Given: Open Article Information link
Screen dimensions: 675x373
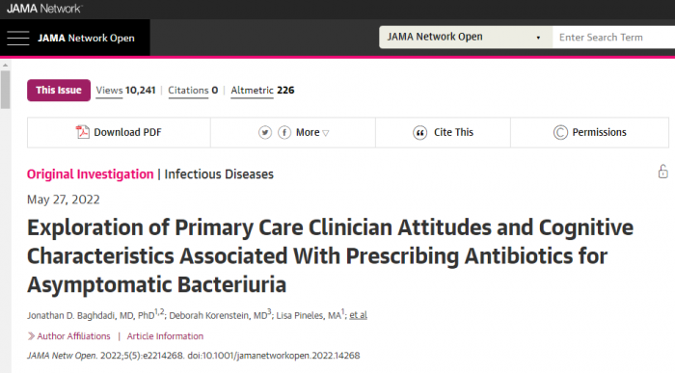Looking at the screenshot, I should [x=165, y=336].
